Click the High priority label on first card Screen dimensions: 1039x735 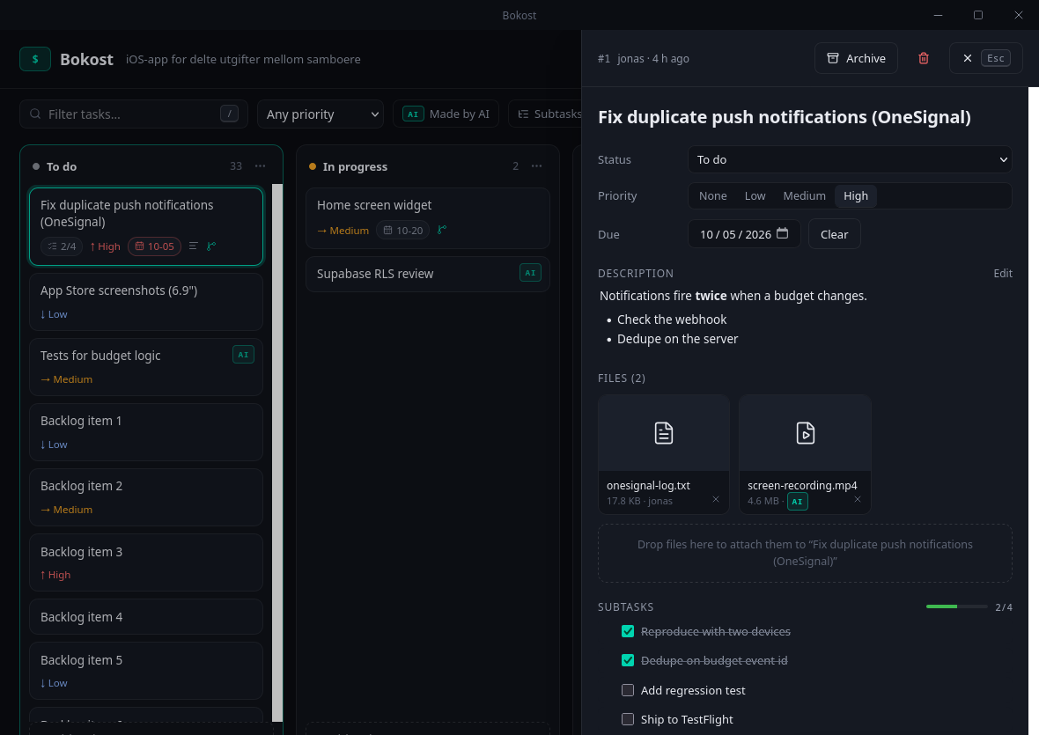(x=105, y=246)
